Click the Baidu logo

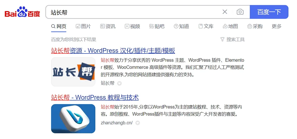(22, 12)
